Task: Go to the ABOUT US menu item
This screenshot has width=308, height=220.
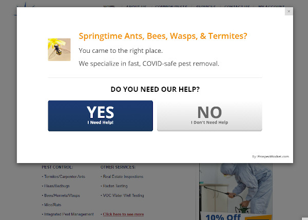Action: (136, 7)
